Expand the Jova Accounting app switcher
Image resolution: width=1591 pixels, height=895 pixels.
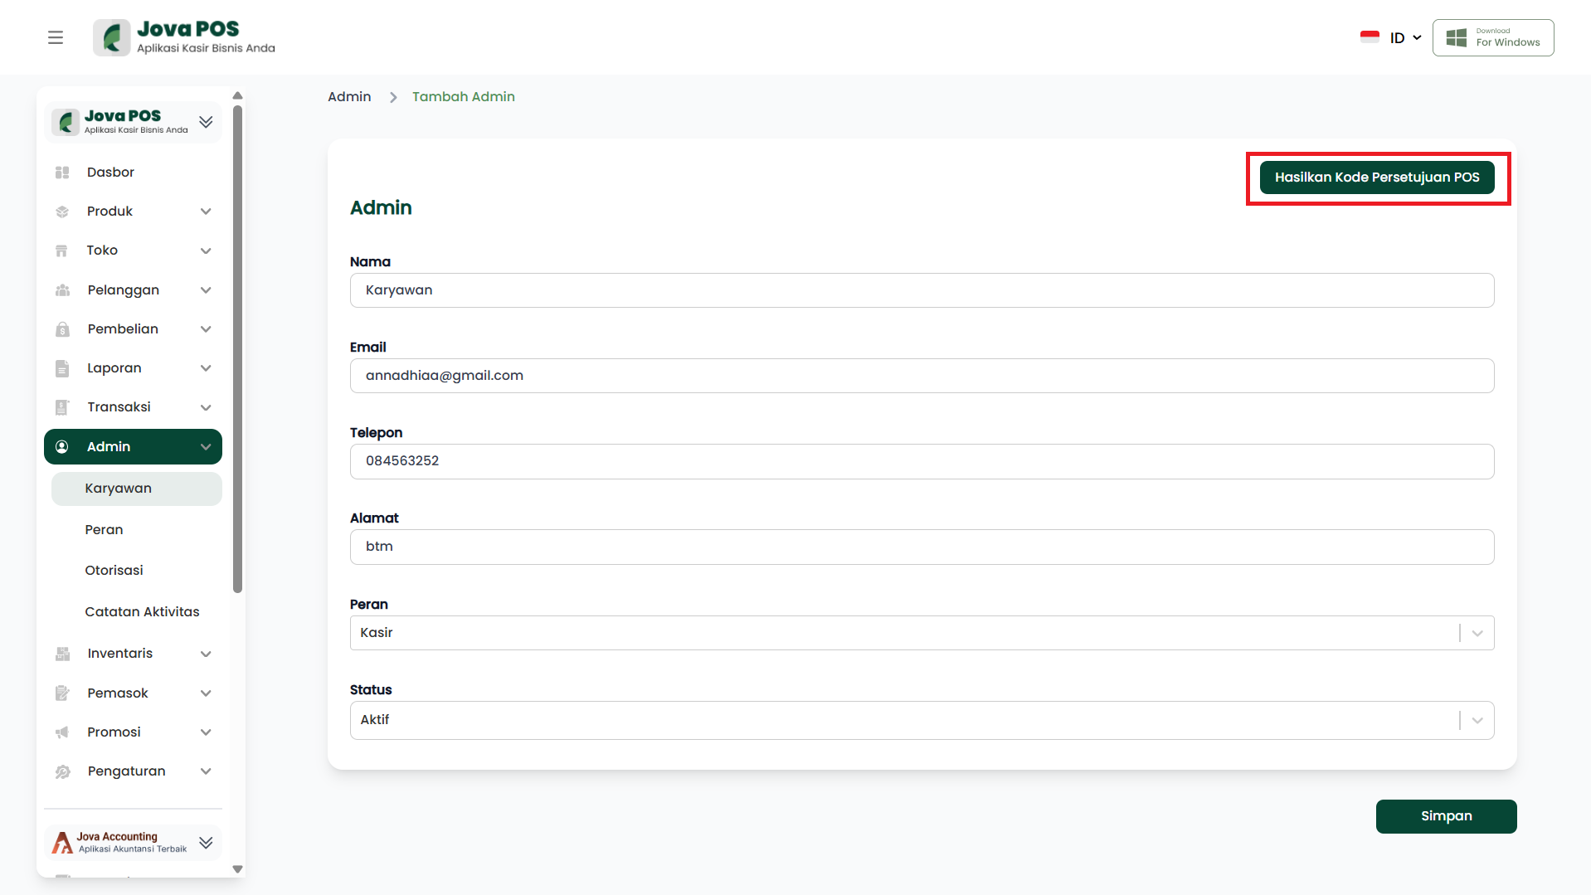pos(206,843)
